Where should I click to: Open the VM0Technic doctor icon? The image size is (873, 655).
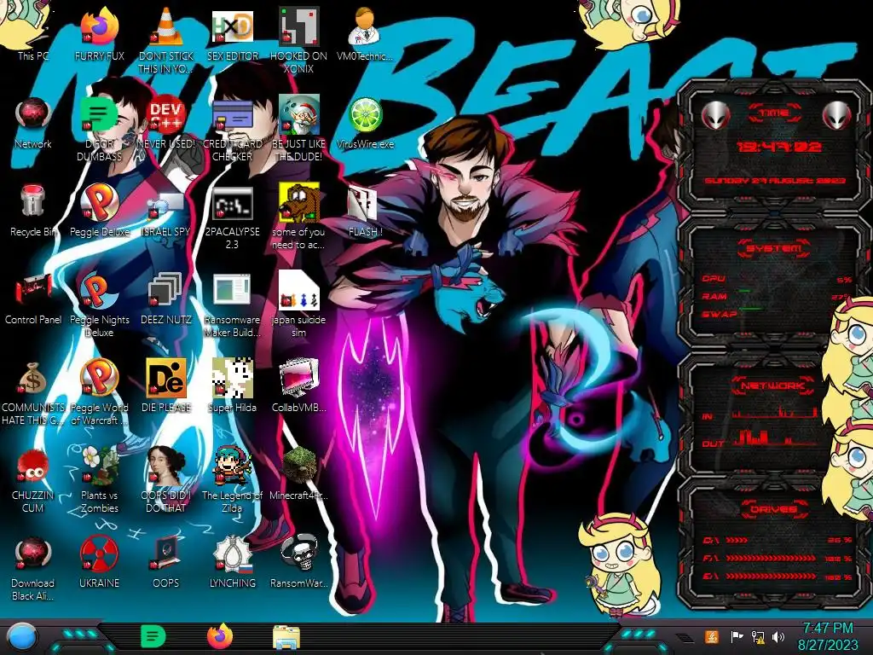click(365, 33)
